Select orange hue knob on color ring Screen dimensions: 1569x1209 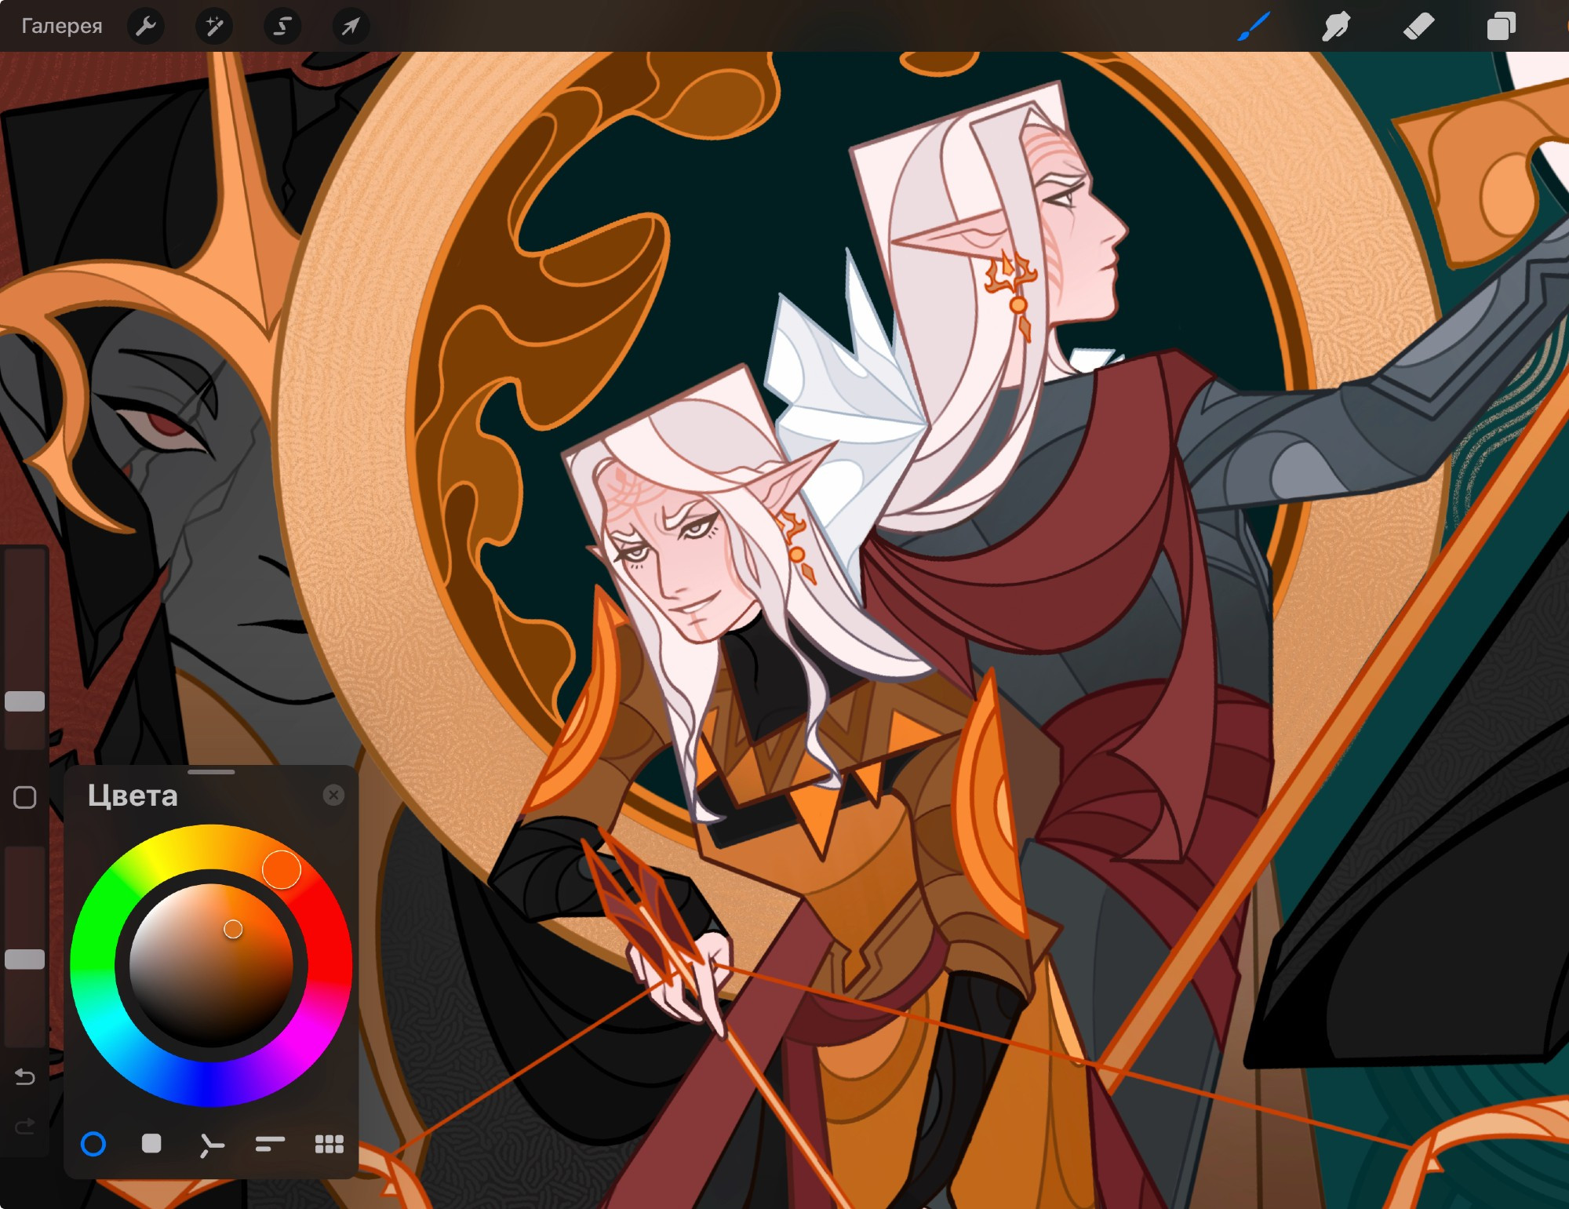(281, 869)
